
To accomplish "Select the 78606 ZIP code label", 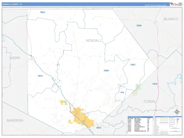I will pos(139,26).
